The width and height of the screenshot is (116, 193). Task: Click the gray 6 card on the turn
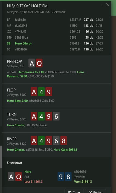click(56, 116)
